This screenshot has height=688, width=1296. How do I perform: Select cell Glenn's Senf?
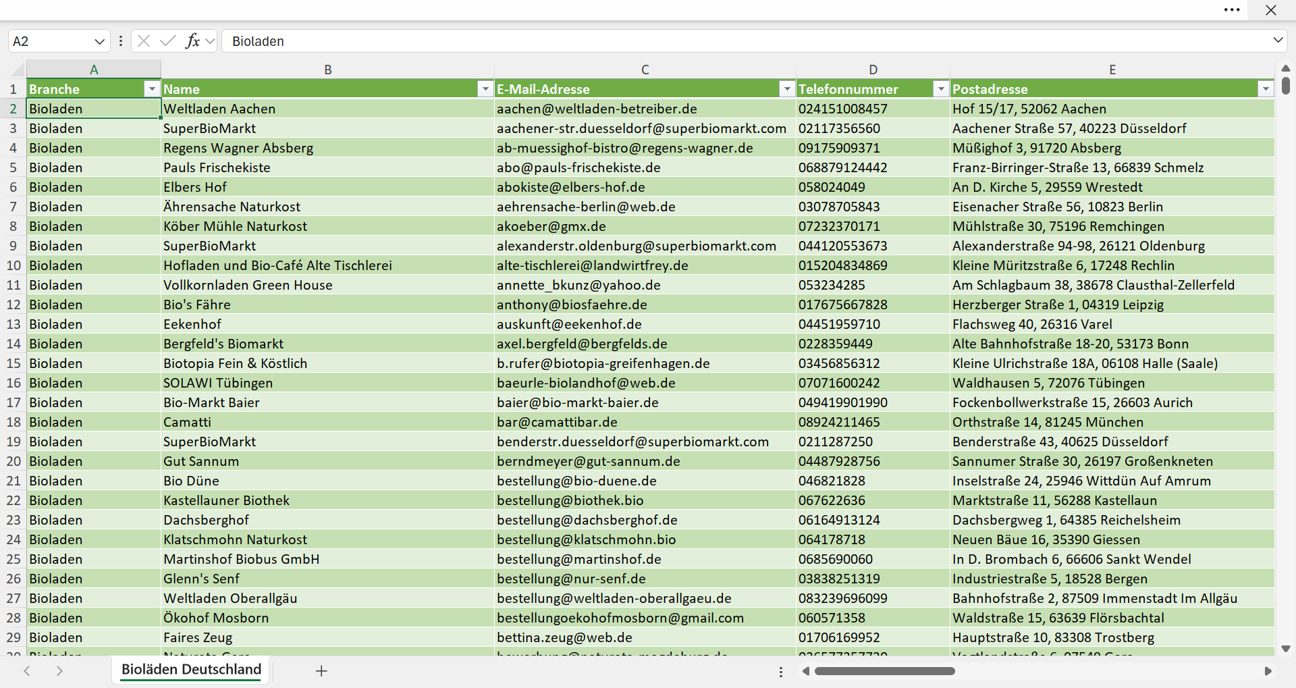pyautogui.click(x=328, y=579)
